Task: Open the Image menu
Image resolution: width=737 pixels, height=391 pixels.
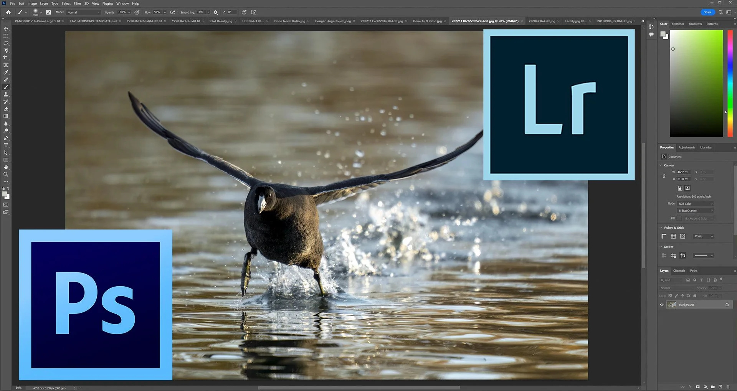Action: 32,3
